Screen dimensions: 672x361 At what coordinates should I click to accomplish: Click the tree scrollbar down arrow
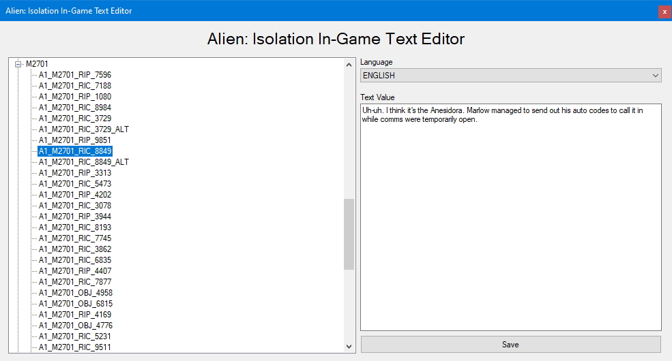[x=349, y=347]
